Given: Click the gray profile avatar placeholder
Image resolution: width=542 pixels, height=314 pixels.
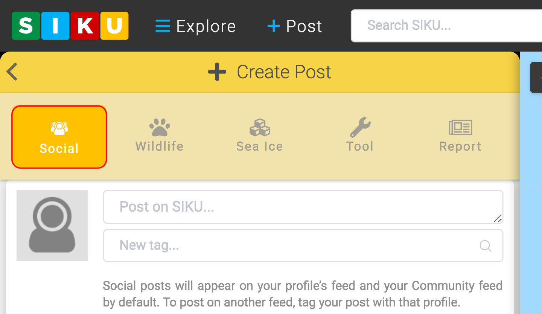Looking at the screenshot, I should pyautogui.click(x=52, y=225).
